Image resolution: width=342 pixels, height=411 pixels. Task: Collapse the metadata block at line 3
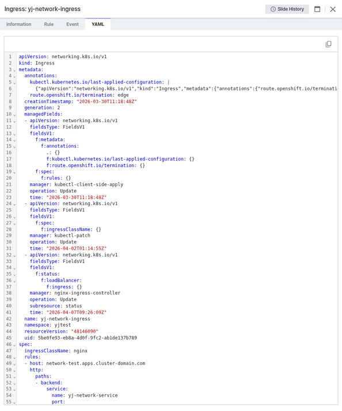[14, 70]
